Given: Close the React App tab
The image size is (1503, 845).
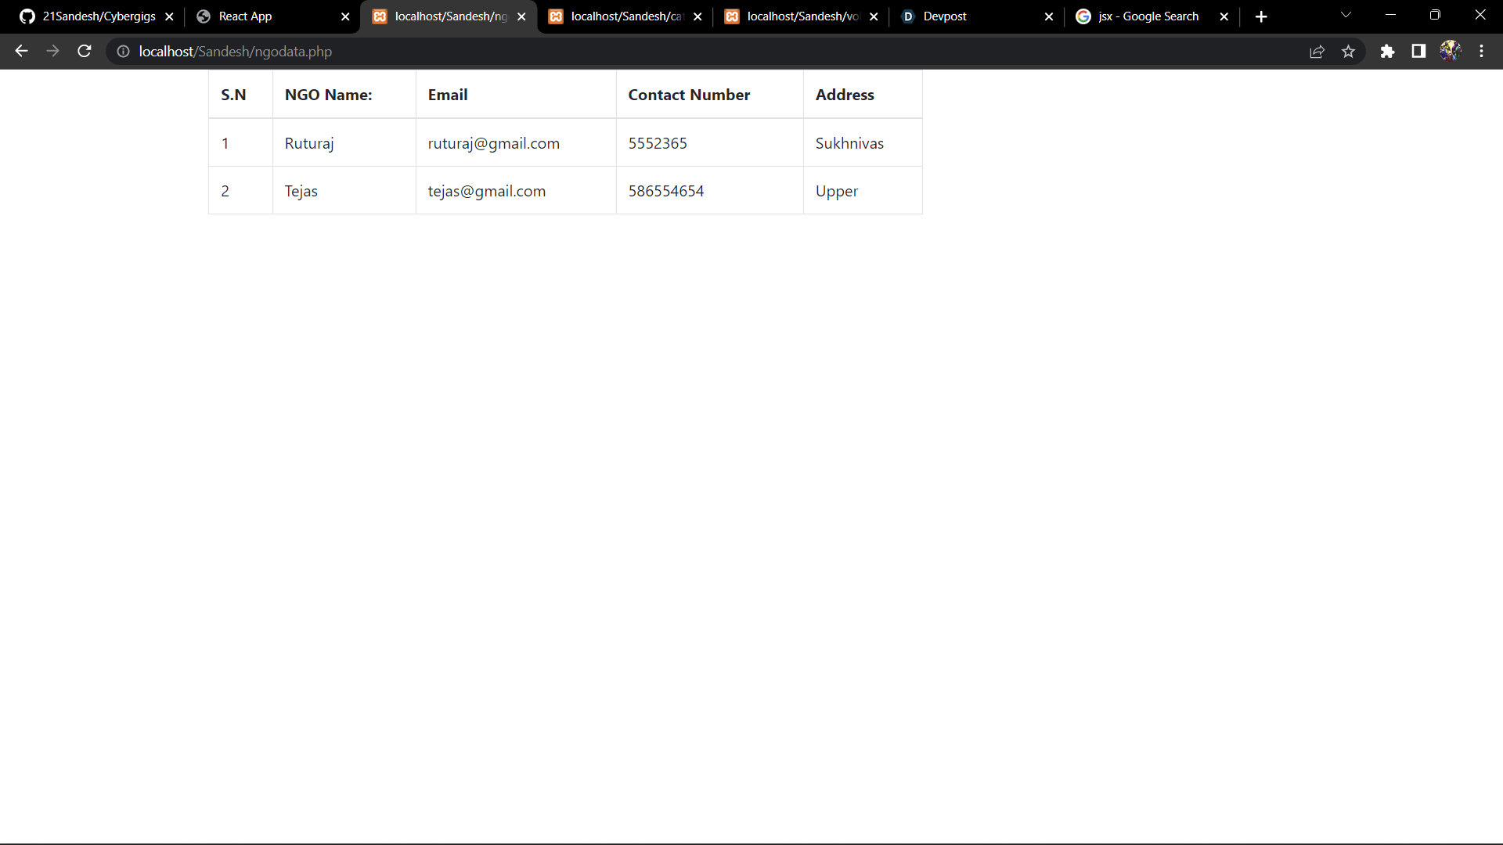Looking at the screenshot, I should pos(345,16).
